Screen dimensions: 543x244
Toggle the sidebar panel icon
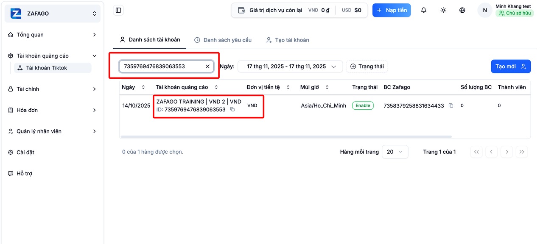(118, 10)
